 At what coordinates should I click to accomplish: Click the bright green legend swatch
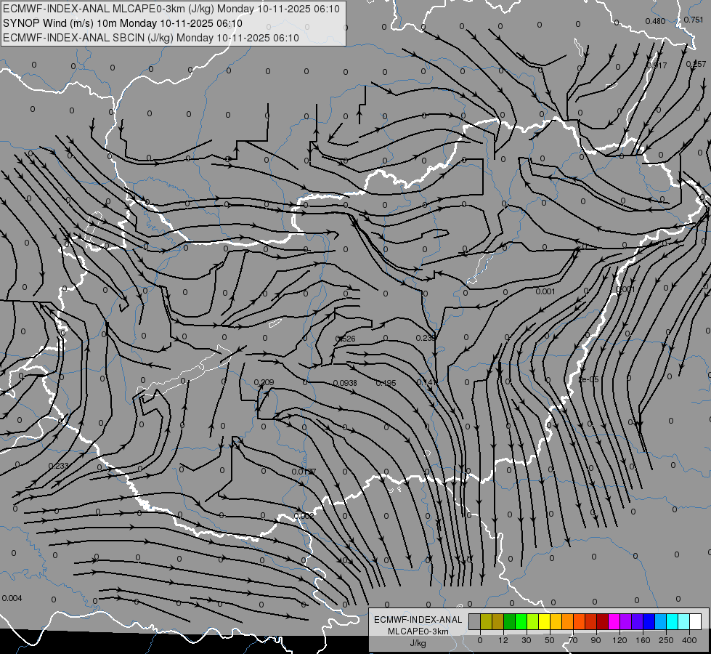521,622
